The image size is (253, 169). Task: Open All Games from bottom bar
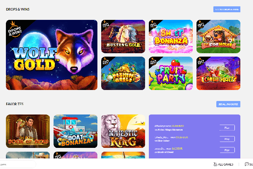click(223, 164)
